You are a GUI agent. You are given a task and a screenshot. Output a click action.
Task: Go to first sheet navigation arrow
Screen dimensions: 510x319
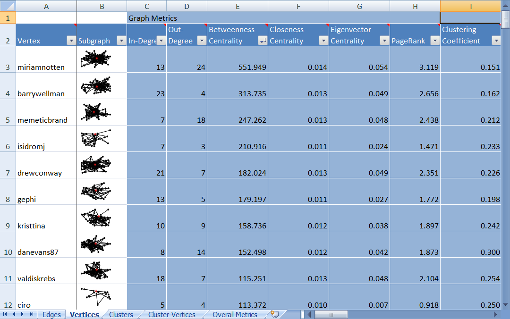6,314
